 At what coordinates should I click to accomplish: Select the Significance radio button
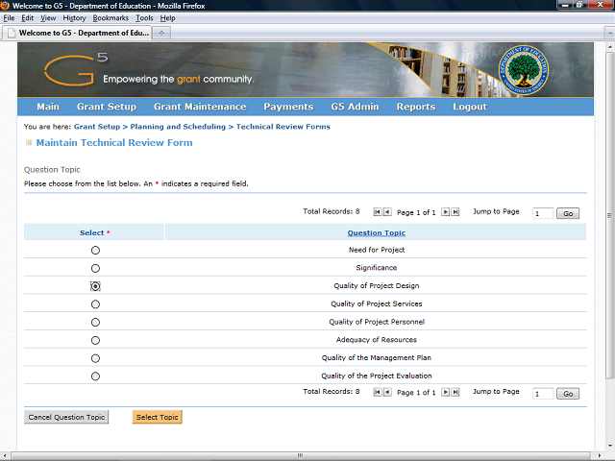click(95, 268)
